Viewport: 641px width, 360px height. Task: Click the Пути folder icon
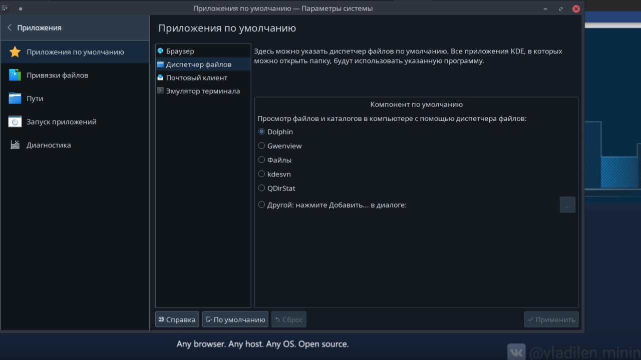(15, 98)
